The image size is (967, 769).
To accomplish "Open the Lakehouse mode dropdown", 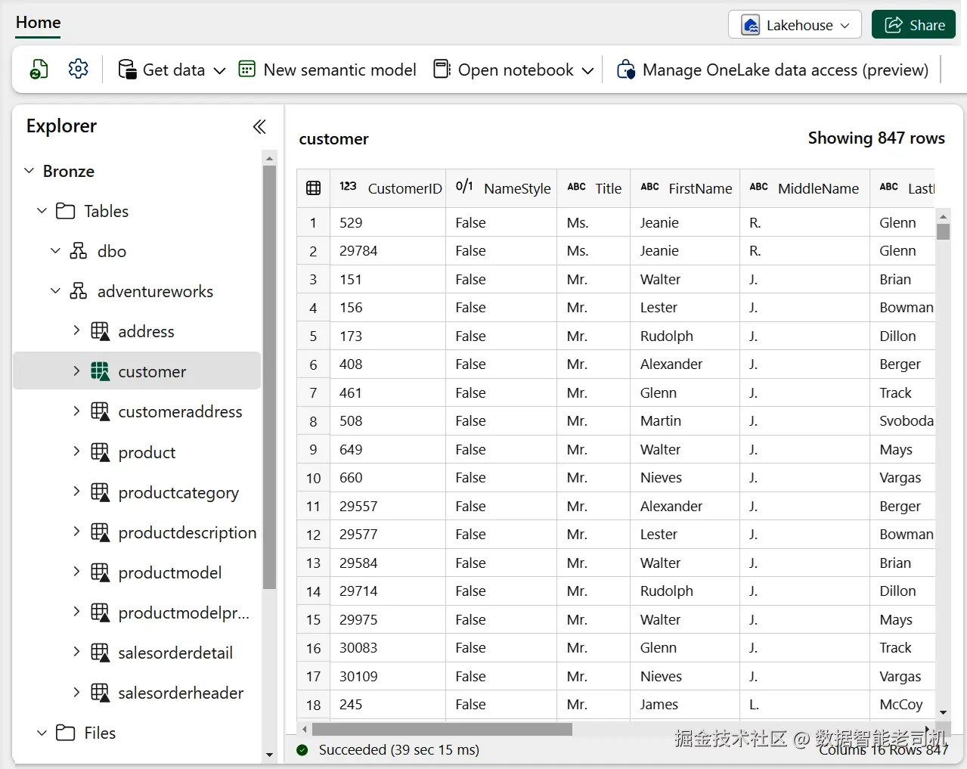I will 795,25.
